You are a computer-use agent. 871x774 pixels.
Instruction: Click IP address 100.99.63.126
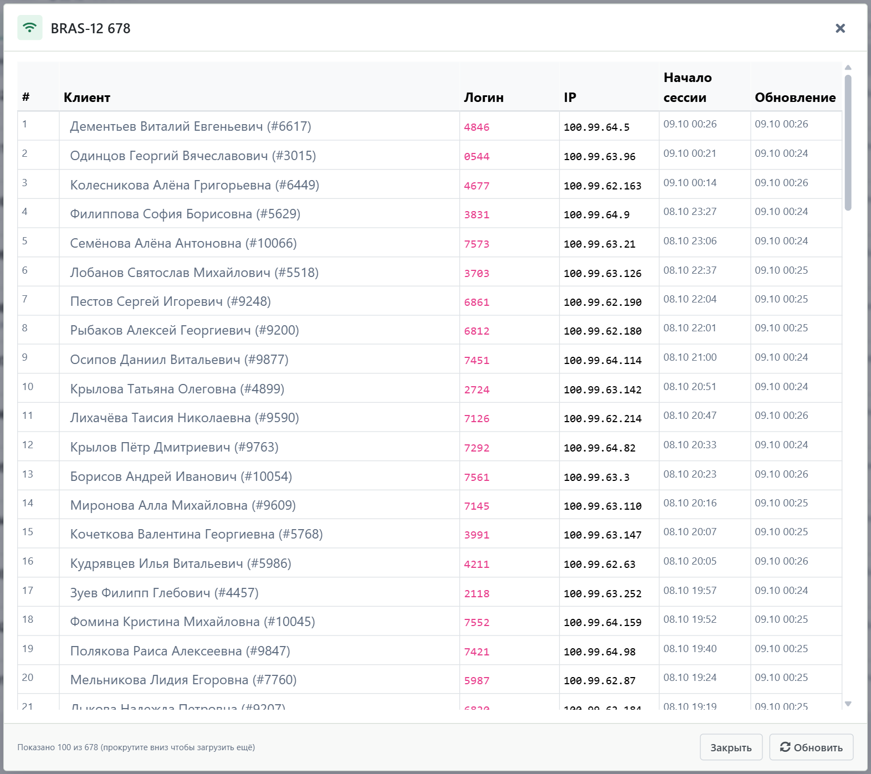603,274
